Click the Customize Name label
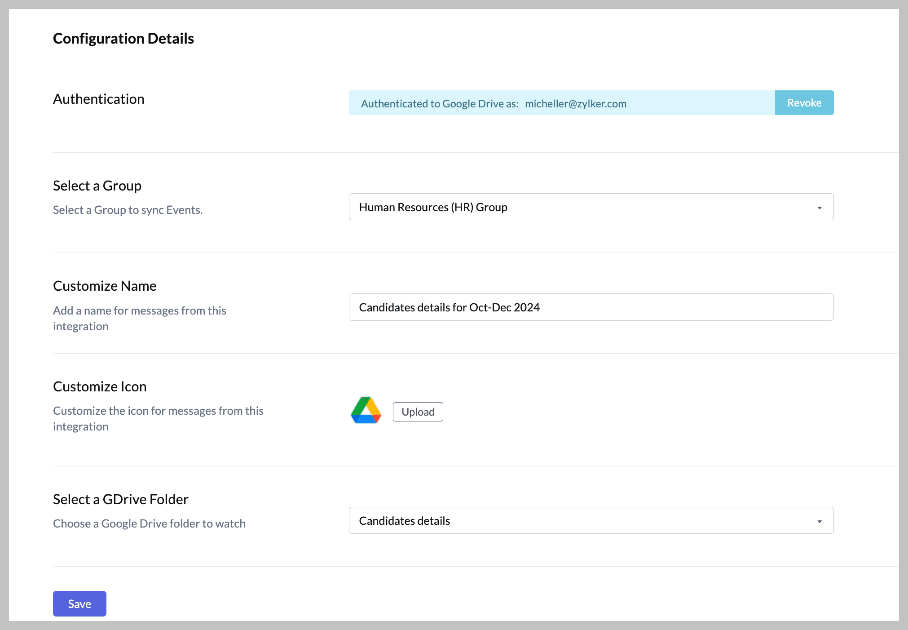 click(105, 286)
